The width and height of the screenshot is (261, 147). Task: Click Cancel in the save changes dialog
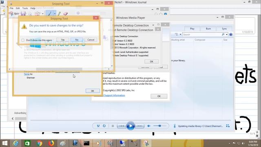coord(91,40)
